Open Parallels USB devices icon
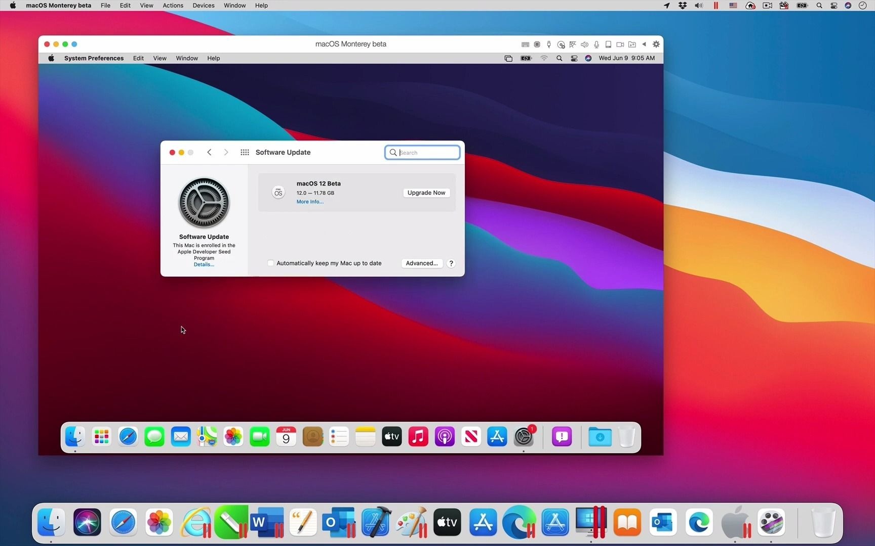This screenshot has height=546, width=875. pos(549,44)
